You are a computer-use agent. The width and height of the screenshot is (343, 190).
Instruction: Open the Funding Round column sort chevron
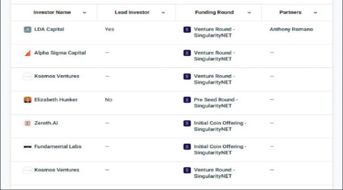click(x=249, y=13)
